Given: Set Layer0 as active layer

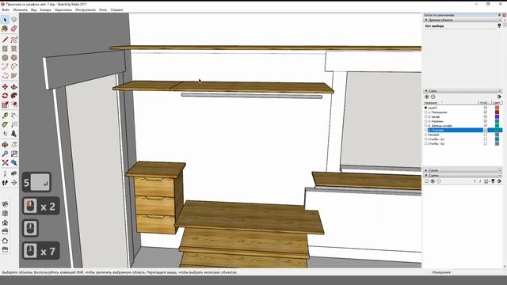Looking at the screenshot, I should tap(426, 108).
